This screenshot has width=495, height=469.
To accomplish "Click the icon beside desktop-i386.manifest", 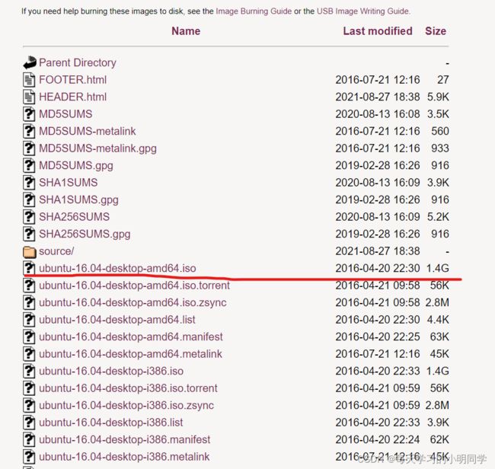I will pyautogui.click(x=29, y=439).
